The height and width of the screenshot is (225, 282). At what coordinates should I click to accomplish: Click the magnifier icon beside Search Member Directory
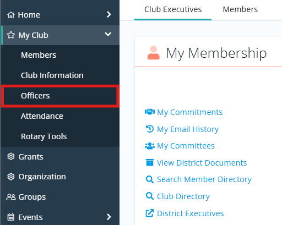tap(150, 179)
